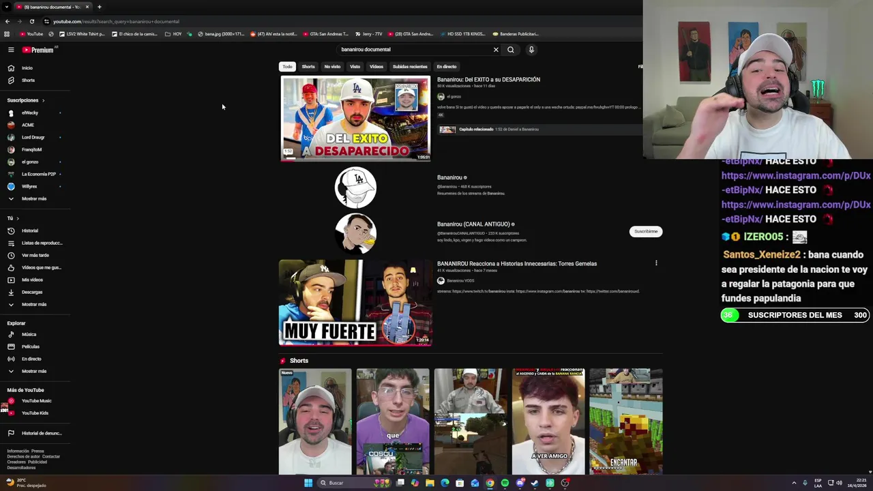Open elWacky subscription channel

point(30,113)
